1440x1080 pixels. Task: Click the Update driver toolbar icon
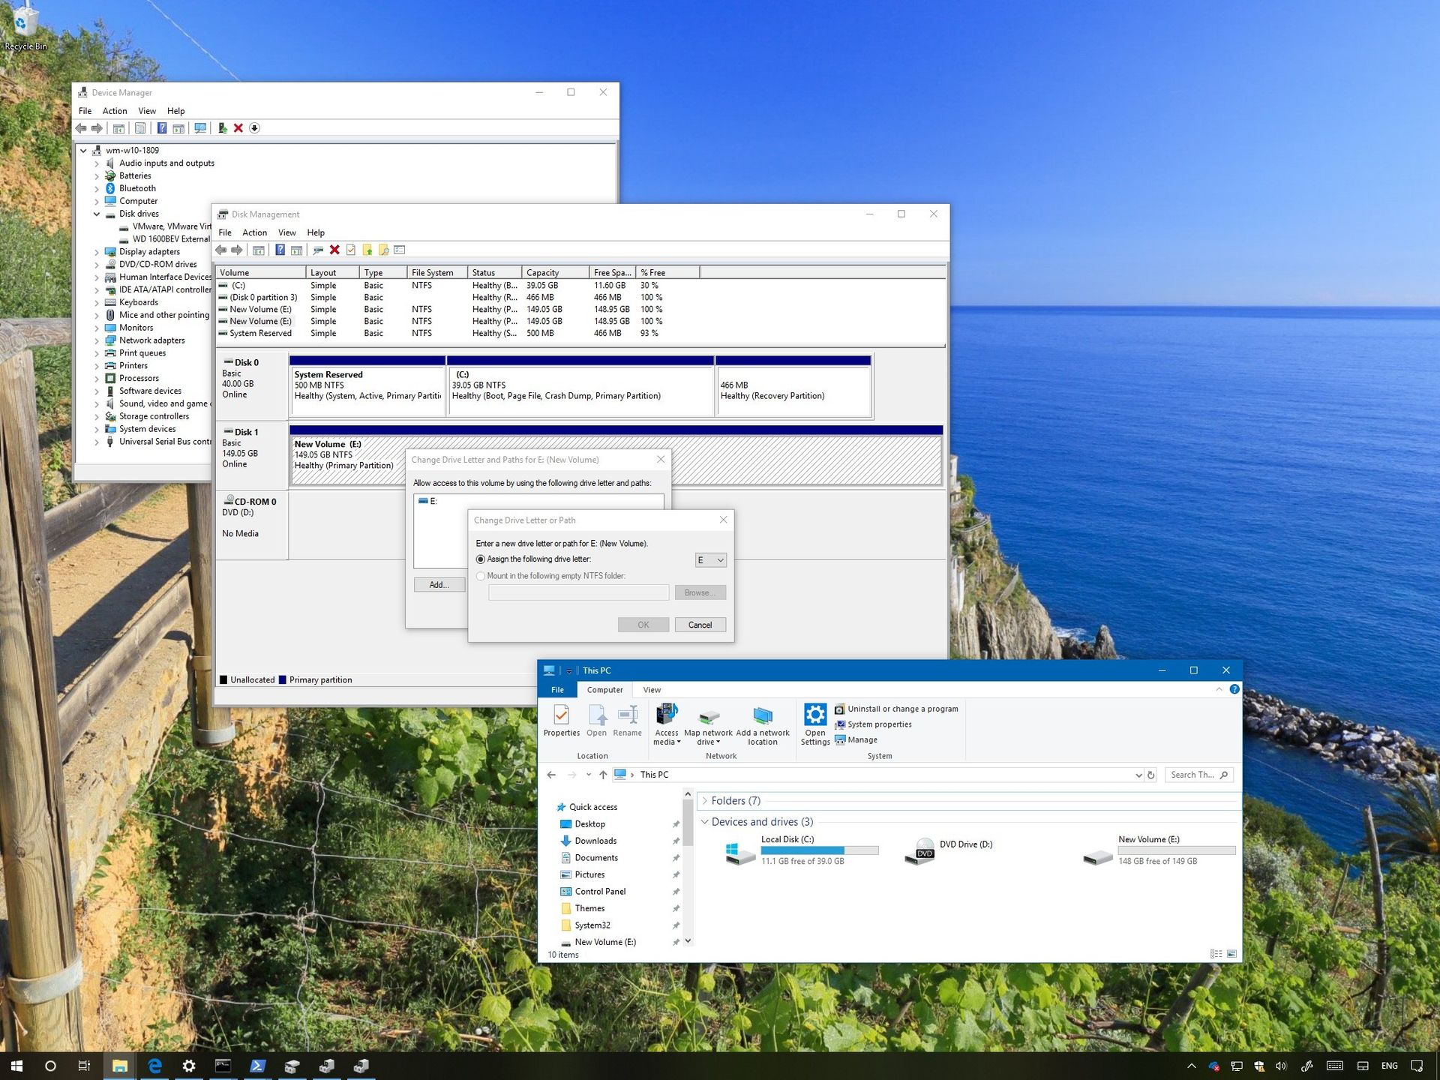222,128
